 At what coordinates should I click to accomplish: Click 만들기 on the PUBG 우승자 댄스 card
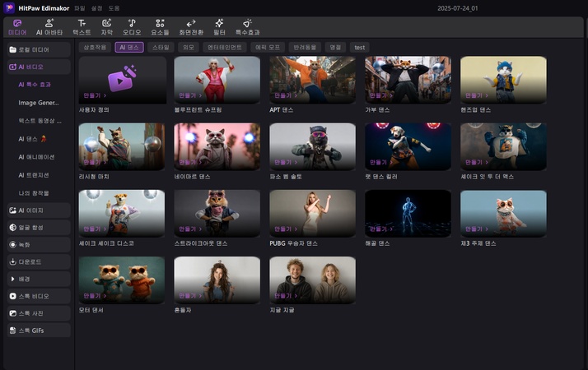[x=286, y=229]
